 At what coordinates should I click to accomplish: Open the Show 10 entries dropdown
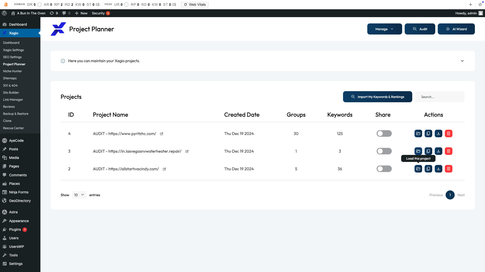(79, 195)
